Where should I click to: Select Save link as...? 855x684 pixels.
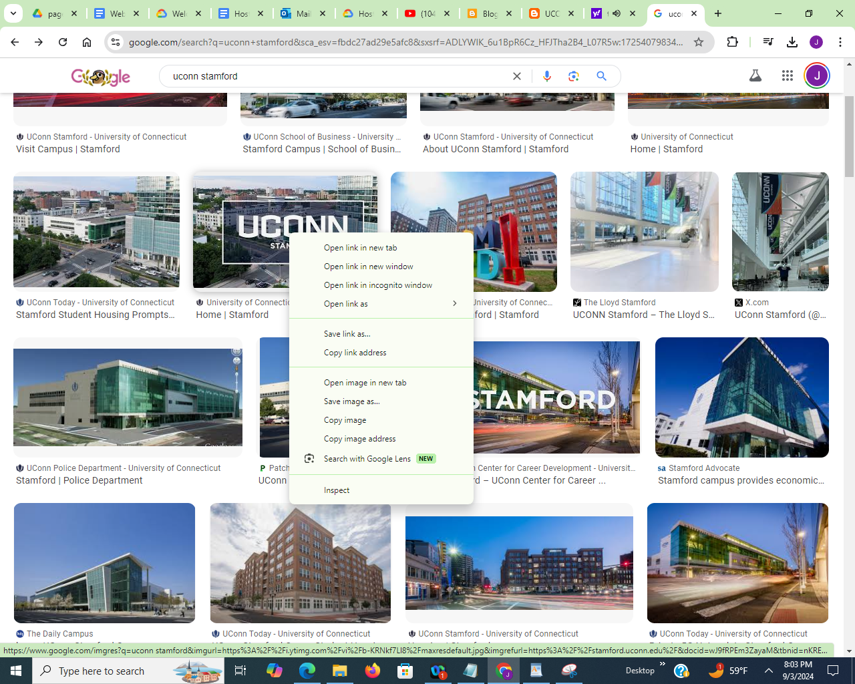click(381, 334)
